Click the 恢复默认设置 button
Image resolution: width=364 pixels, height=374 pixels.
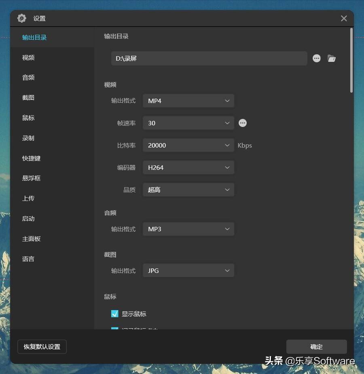42,347
